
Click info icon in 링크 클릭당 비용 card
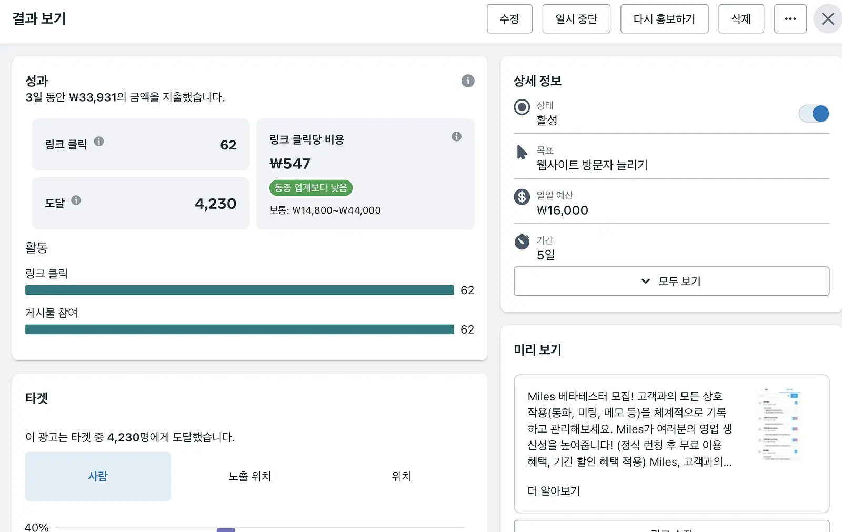(456, 137)
